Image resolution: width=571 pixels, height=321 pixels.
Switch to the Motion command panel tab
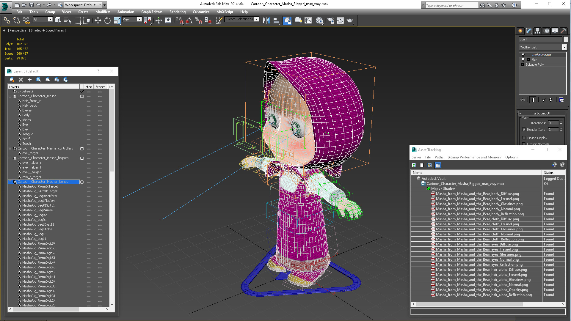[546, 31]
